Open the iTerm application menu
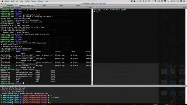The height and width of the screenshot is (105, 187). click(7, 1)
